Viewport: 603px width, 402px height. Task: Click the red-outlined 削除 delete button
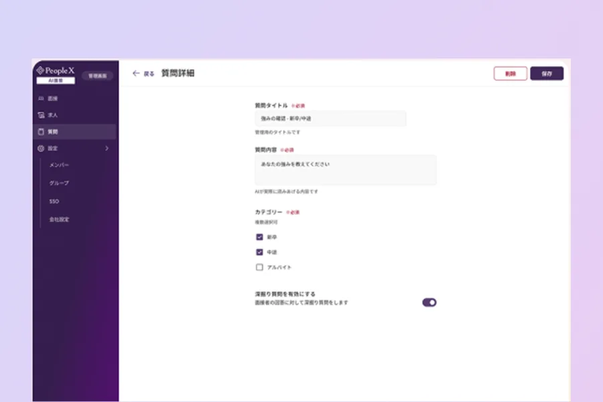pos(511,74)
